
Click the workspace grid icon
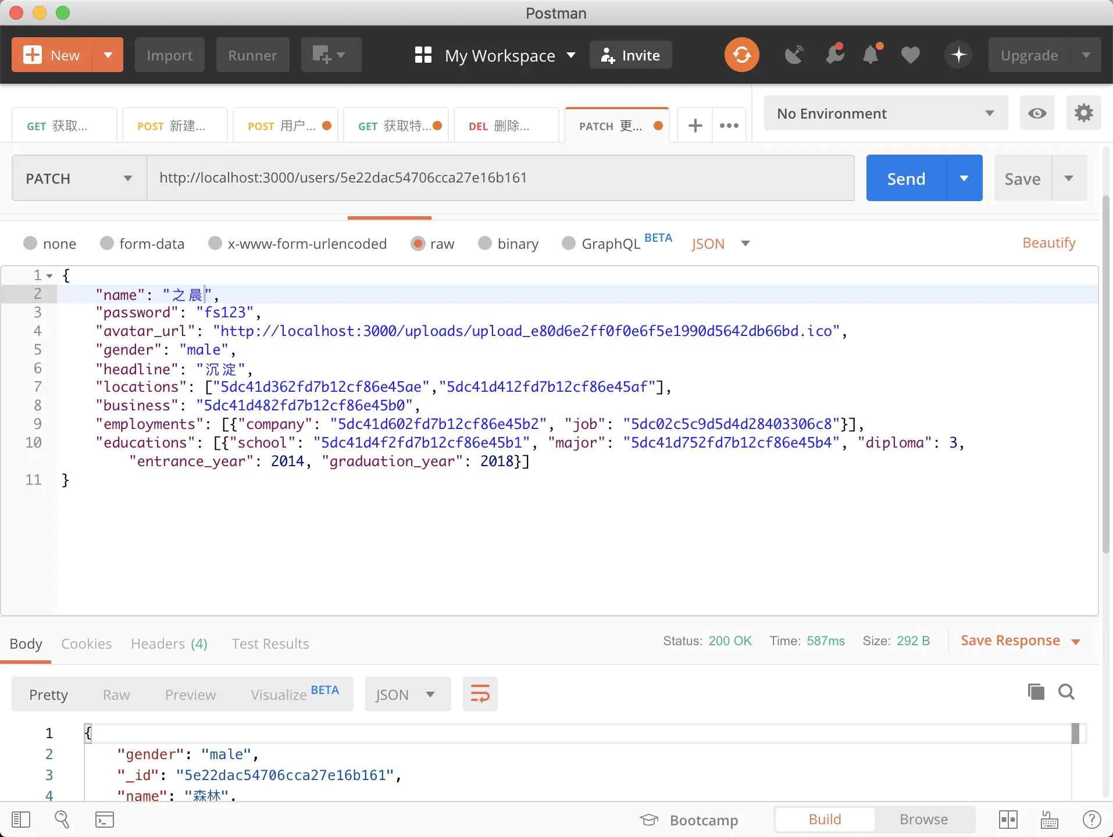coord(423,55)
